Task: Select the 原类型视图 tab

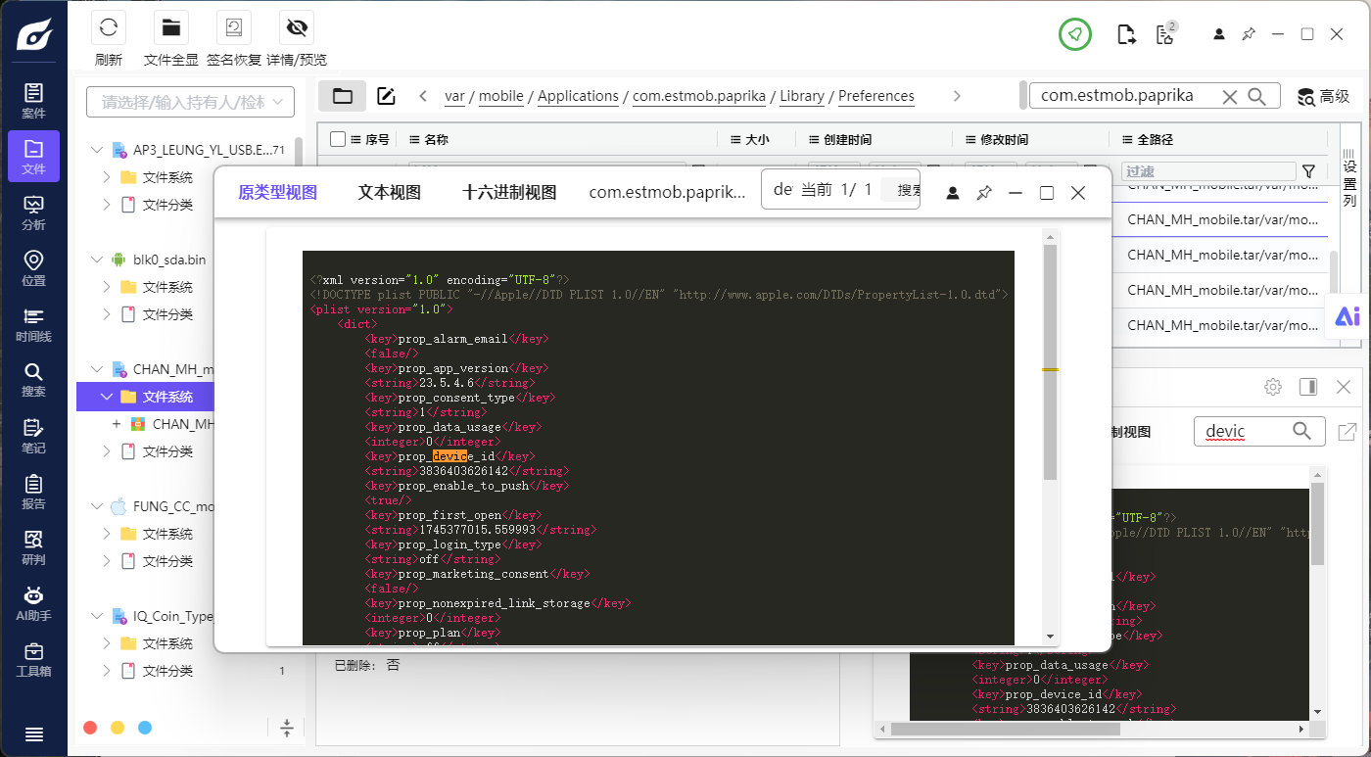Action: pos(278,192)
